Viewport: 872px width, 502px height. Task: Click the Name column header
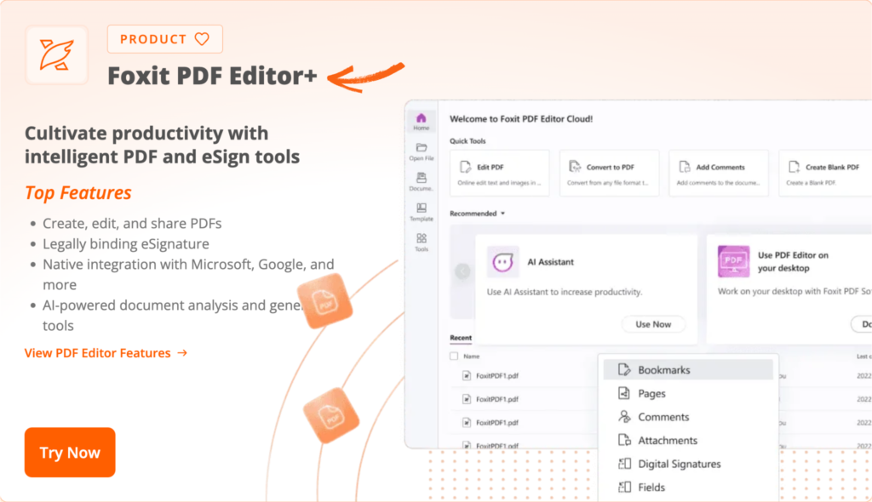tap(471, 357)
